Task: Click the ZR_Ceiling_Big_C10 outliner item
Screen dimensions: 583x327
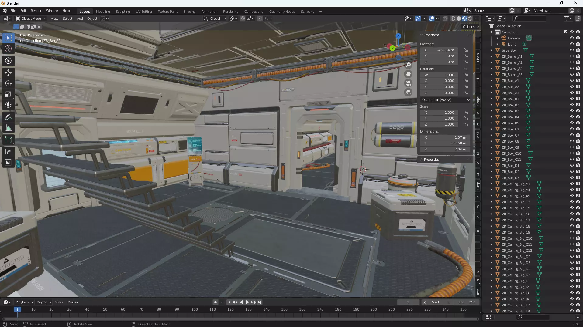Action: [517, 238]
